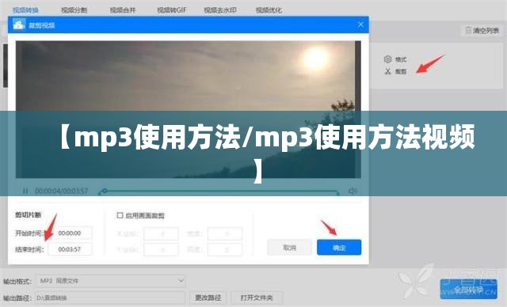Click the 高度 crop input field
Screen dimensions: 507x307
(x=225, y=250)
